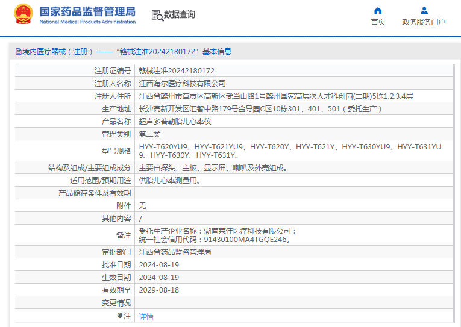The width and height of the screenshot is (461, 327).
Task: Select registration number value 赣械注准20242180172 in table
Action: [x=177, y=71]
